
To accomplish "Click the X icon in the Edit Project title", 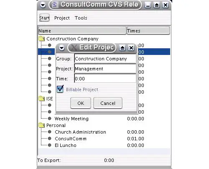I will point(74,47).
